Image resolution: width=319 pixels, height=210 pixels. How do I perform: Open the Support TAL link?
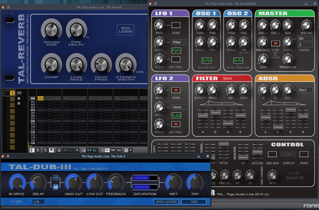pos(295,178)
